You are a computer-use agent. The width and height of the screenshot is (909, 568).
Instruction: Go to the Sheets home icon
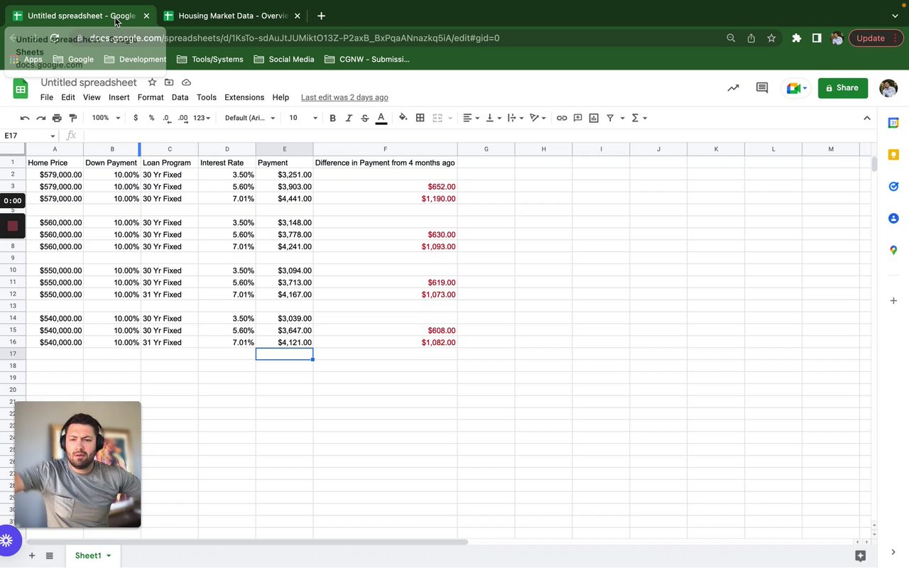pyautogui.click(x=21, y=89)
